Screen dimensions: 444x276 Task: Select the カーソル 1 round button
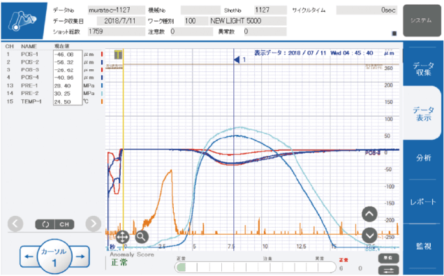click(54, 256)
